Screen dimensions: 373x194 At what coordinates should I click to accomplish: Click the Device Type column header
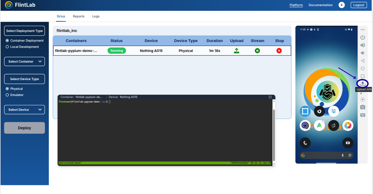tap(186, 41)
